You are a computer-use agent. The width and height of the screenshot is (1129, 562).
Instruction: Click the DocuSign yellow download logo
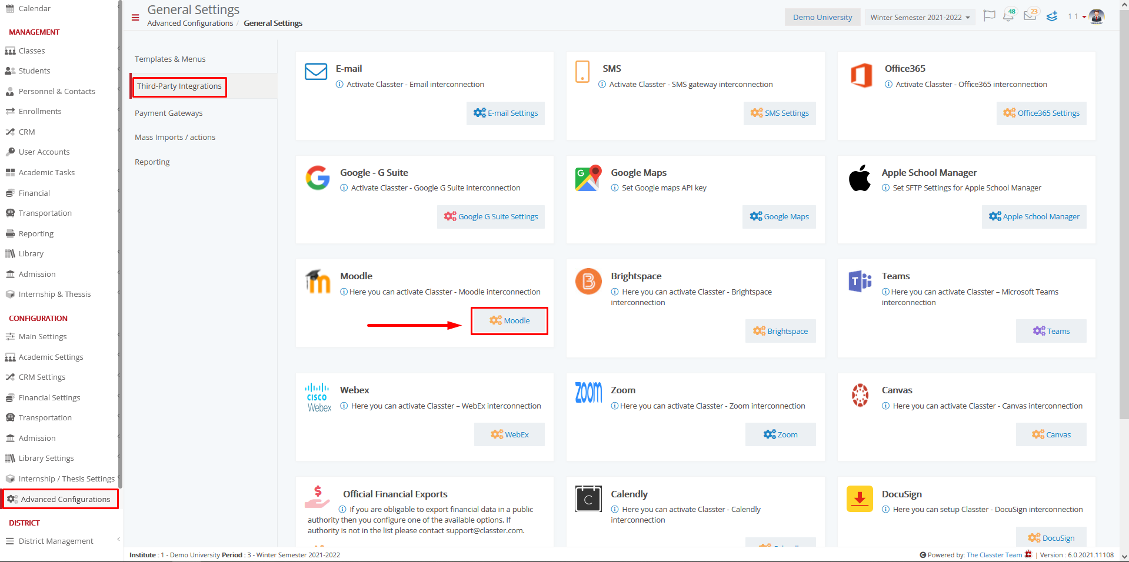tap(860, 499)
